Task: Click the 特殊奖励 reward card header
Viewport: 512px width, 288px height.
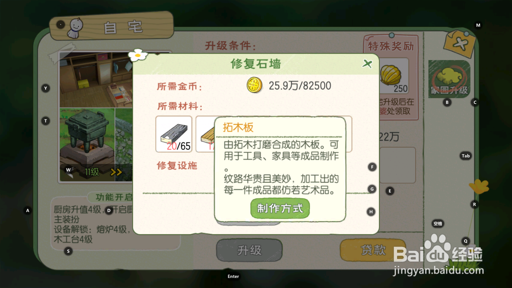Action: pyautogui.click(x=391, y=46)
